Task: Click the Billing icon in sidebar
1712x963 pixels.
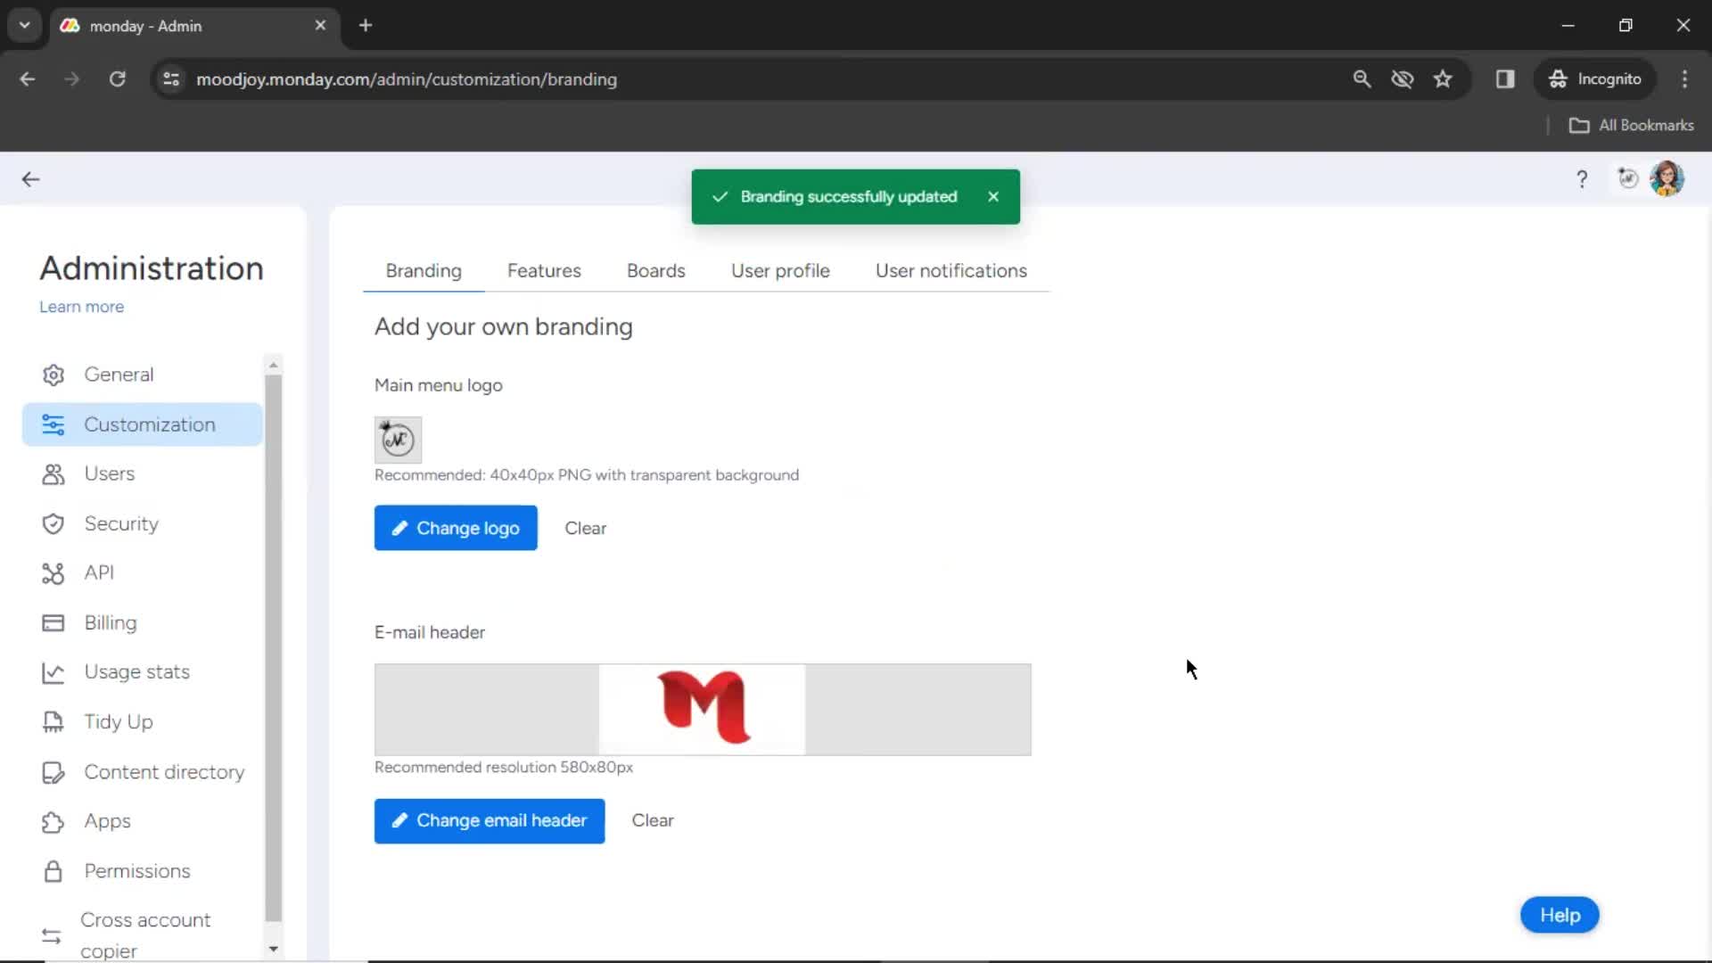Action: tap(53, 621)
